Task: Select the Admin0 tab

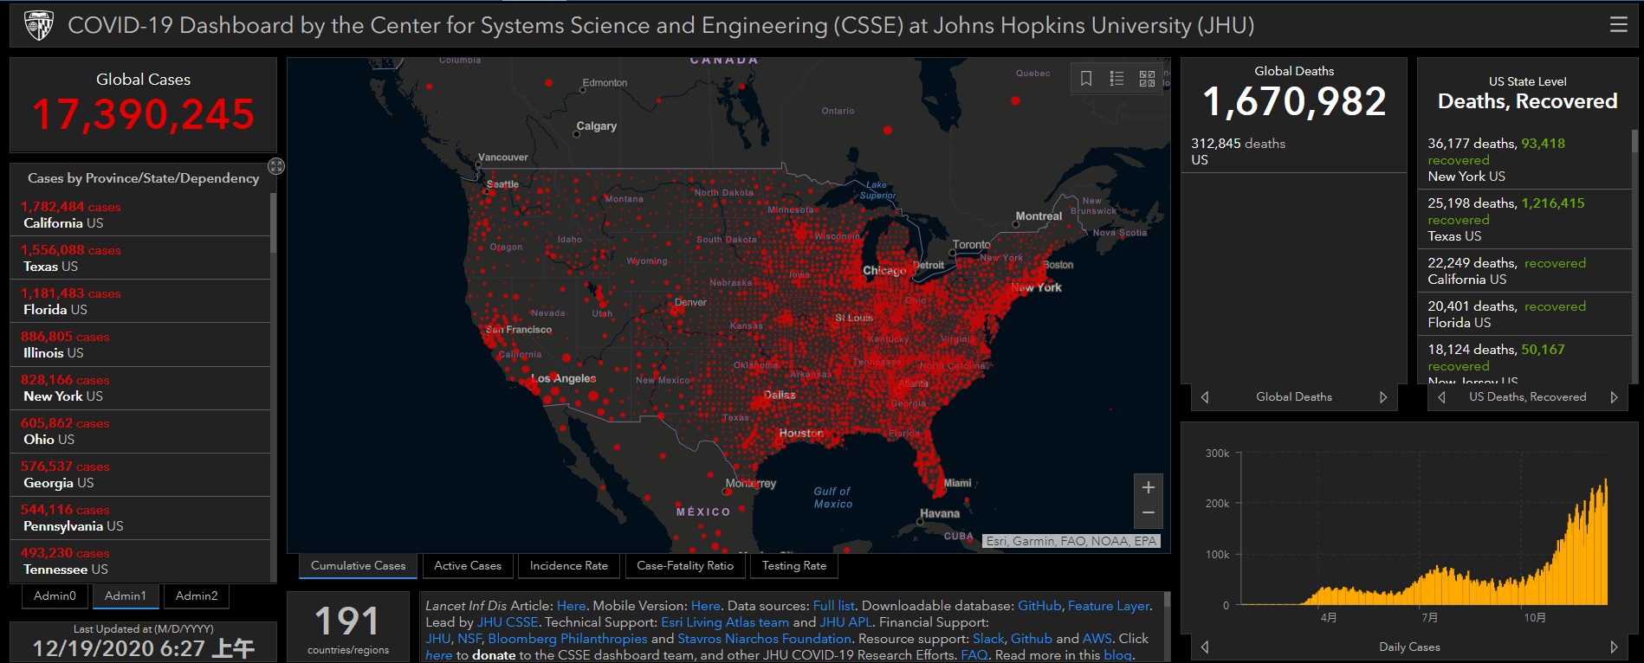Action: click(55, 596)
